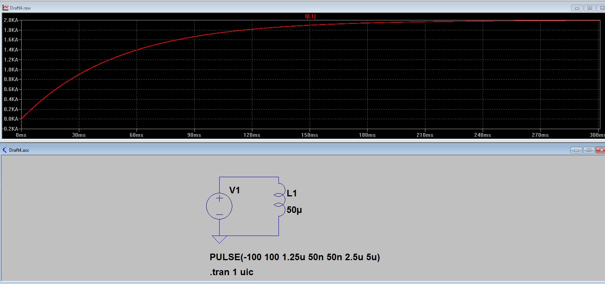Click the 0ms x-axis label
605x284 pixels.
pos(21,135)
